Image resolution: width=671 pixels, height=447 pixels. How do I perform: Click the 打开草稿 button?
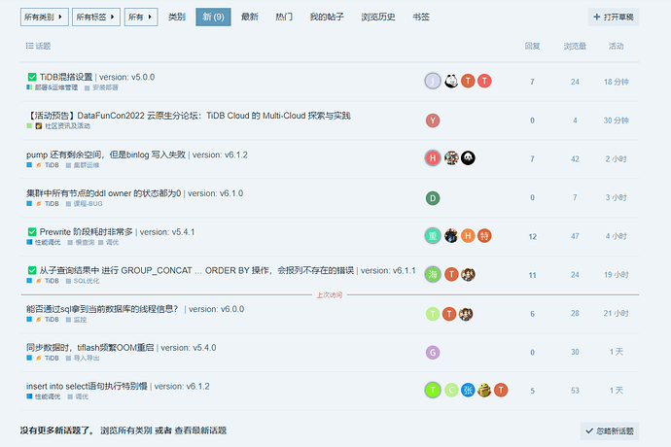614,17
